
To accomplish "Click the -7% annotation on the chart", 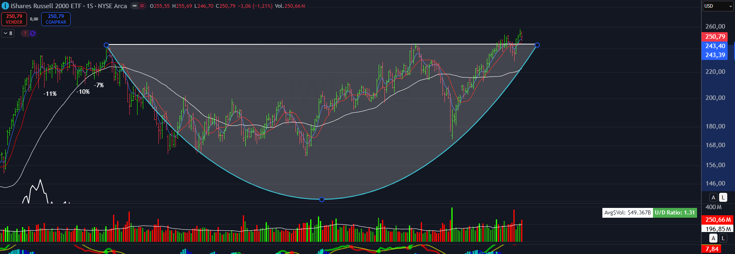I will [x=99, y=85].
